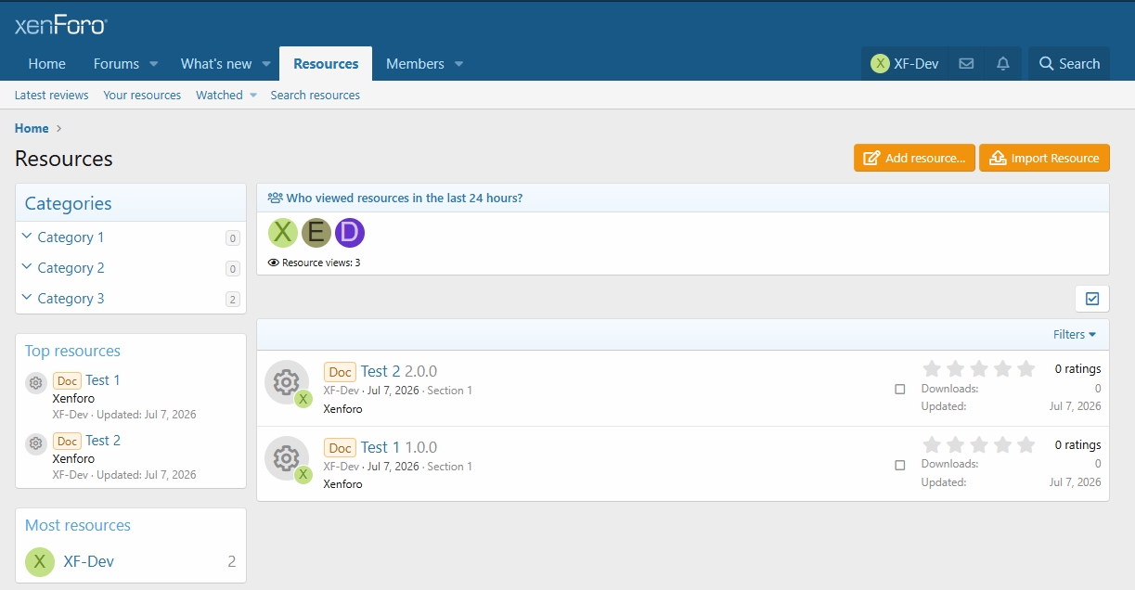Open the envelope inbox icon
This screenshot has width=1135, height=590.
point(966,64)
